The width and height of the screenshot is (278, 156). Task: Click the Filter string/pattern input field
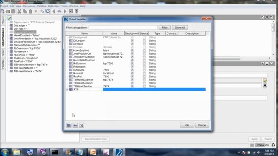[123, 28]
